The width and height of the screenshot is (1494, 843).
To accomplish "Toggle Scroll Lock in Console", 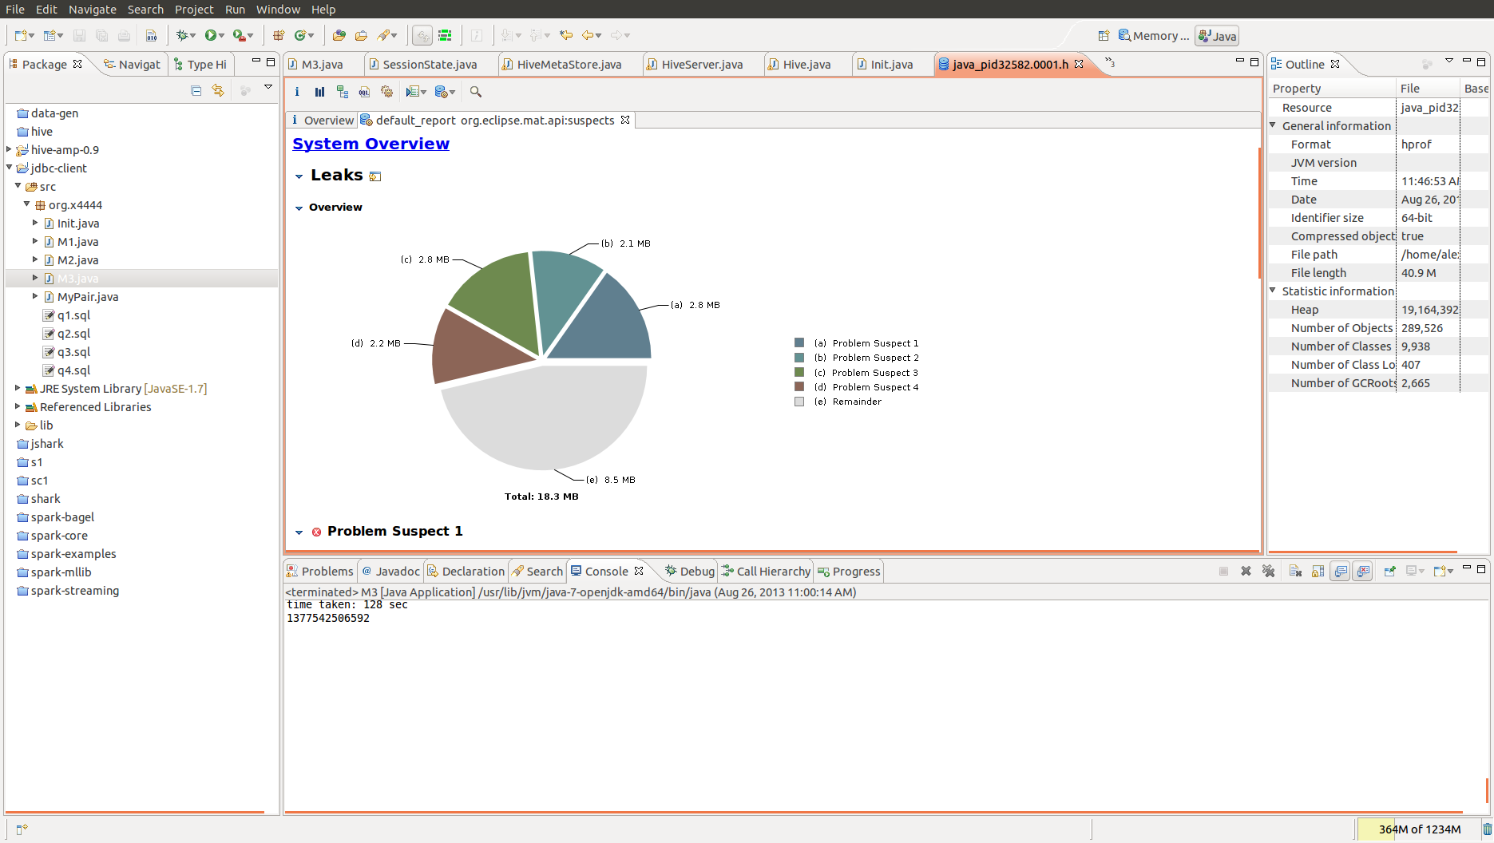I will click(x=1318, y=571).
